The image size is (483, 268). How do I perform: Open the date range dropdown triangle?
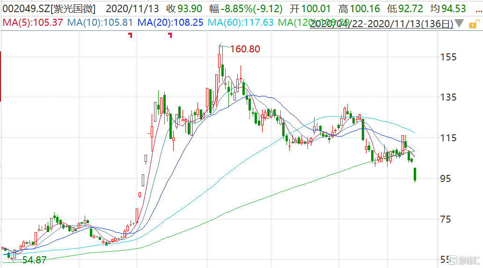tap(459, 23)
